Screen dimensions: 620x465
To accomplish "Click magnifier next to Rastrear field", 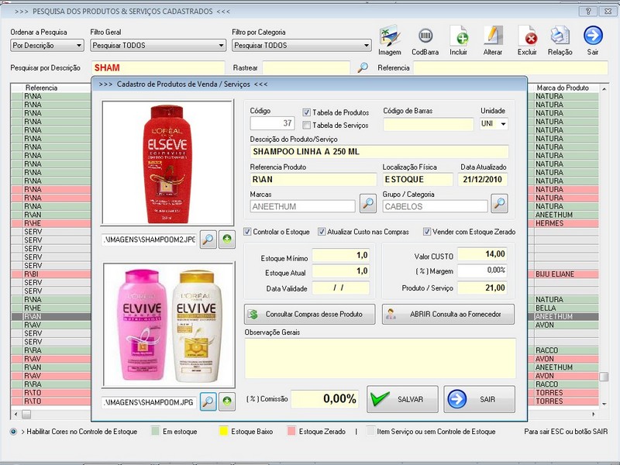I will [x=362, y=67].
